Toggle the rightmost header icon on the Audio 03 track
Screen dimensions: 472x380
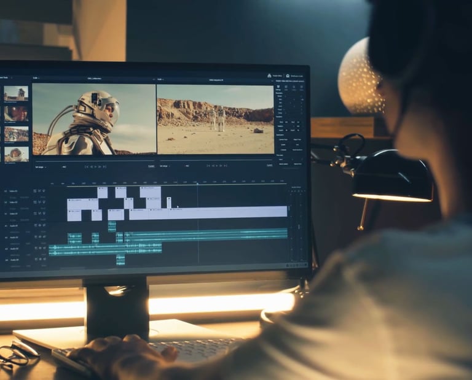pos(44,249)
